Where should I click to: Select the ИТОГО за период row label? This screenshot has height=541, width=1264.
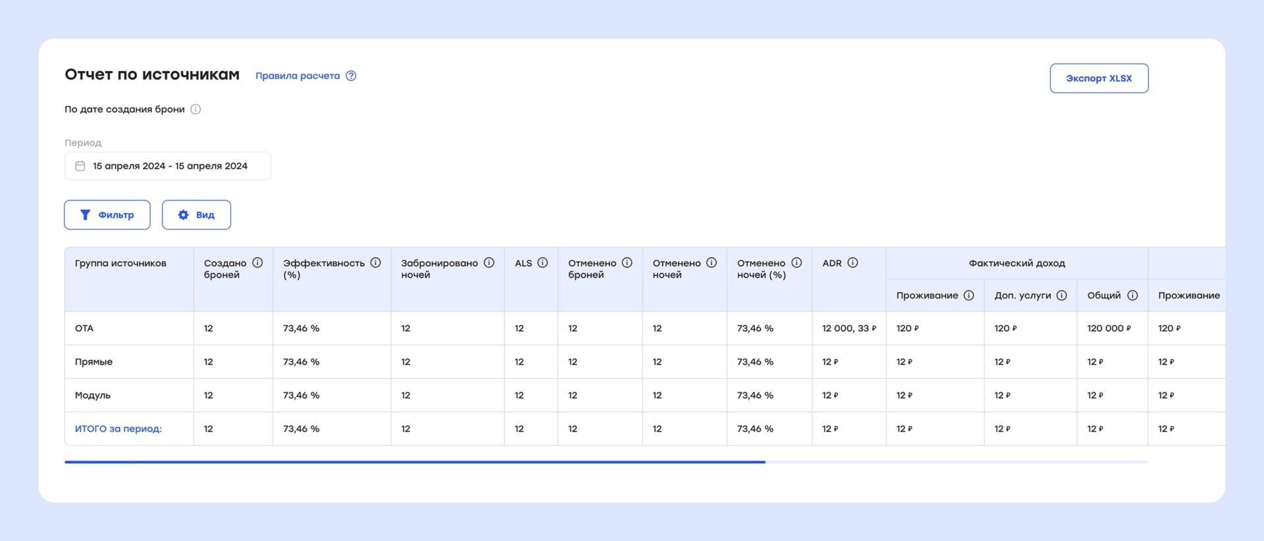[x=118, y=429]
